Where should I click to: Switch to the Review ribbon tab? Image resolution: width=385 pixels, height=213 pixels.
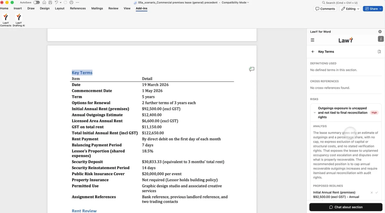click(x=113, y=8)
